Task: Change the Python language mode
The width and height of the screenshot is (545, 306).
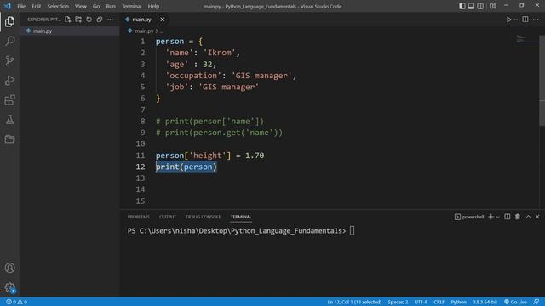Action: click(458, 302)
